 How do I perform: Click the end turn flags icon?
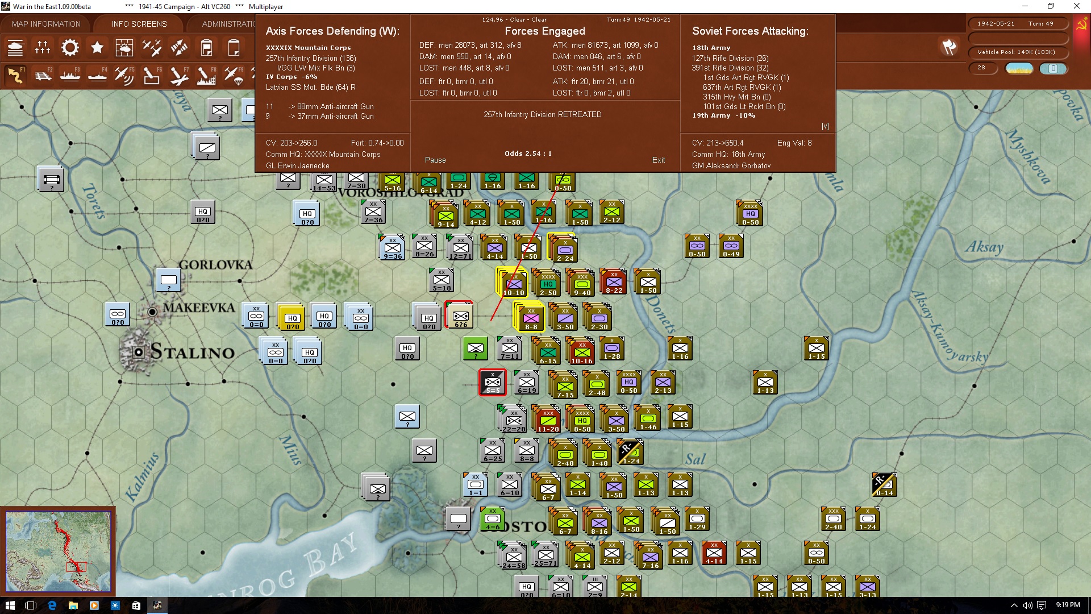[x=949, y=47]
